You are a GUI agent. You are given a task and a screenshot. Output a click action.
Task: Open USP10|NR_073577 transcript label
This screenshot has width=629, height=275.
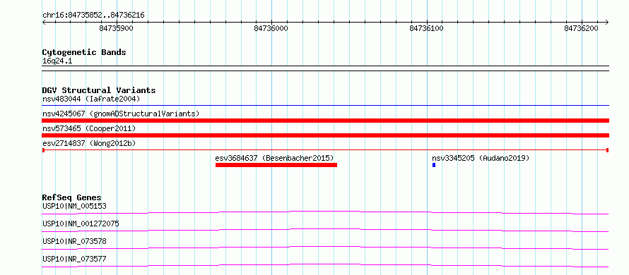point(74,259)
